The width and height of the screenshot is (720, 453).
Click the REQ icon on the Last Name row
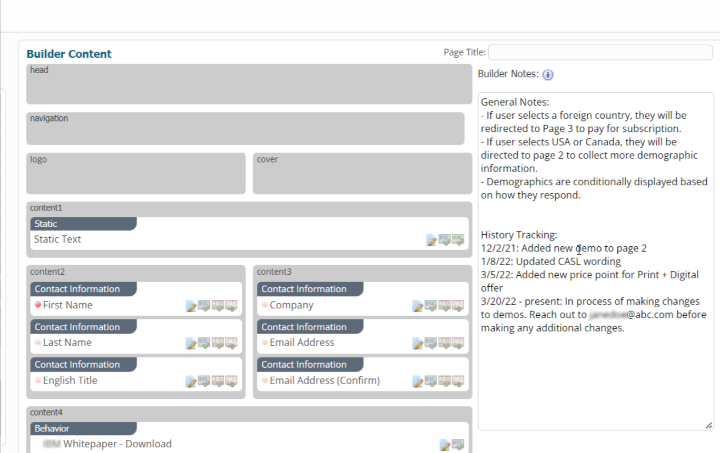218,343
